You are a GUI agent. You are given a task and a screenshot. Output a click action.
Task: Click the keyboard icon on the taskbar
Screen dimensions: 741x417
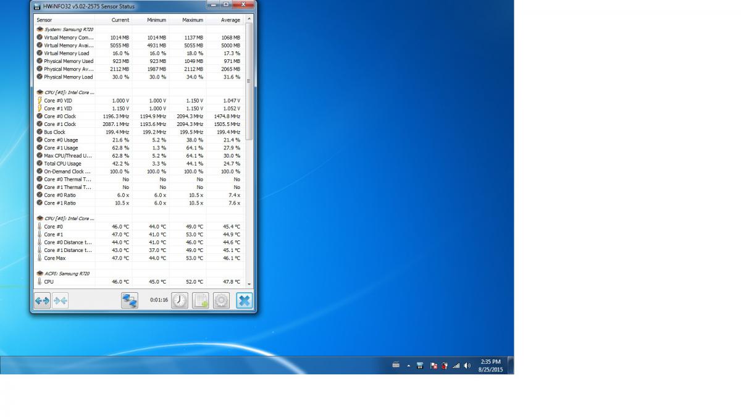(396, 365)
